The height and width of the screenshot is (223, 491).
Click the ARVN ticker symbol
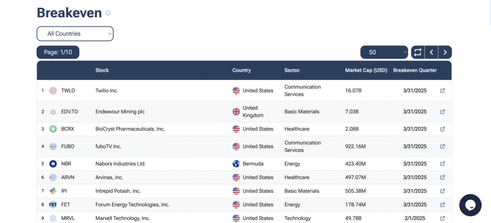68,178
